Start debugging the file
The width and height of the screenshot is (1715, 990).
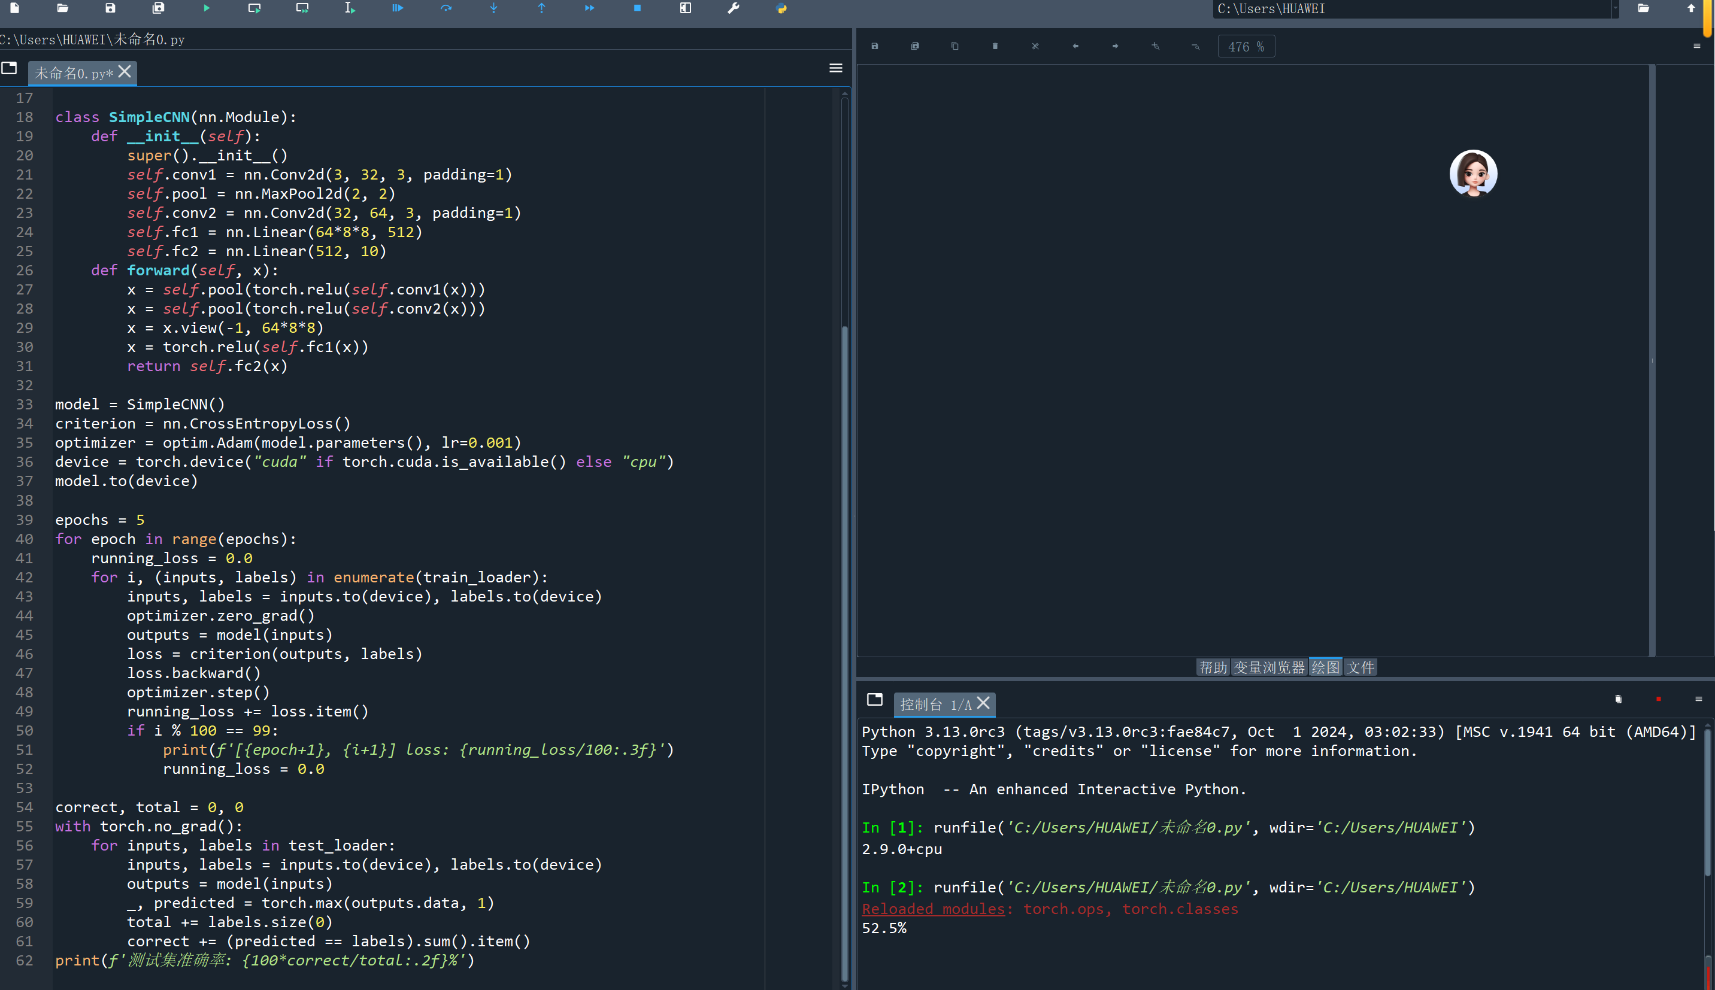coord(398,8)
